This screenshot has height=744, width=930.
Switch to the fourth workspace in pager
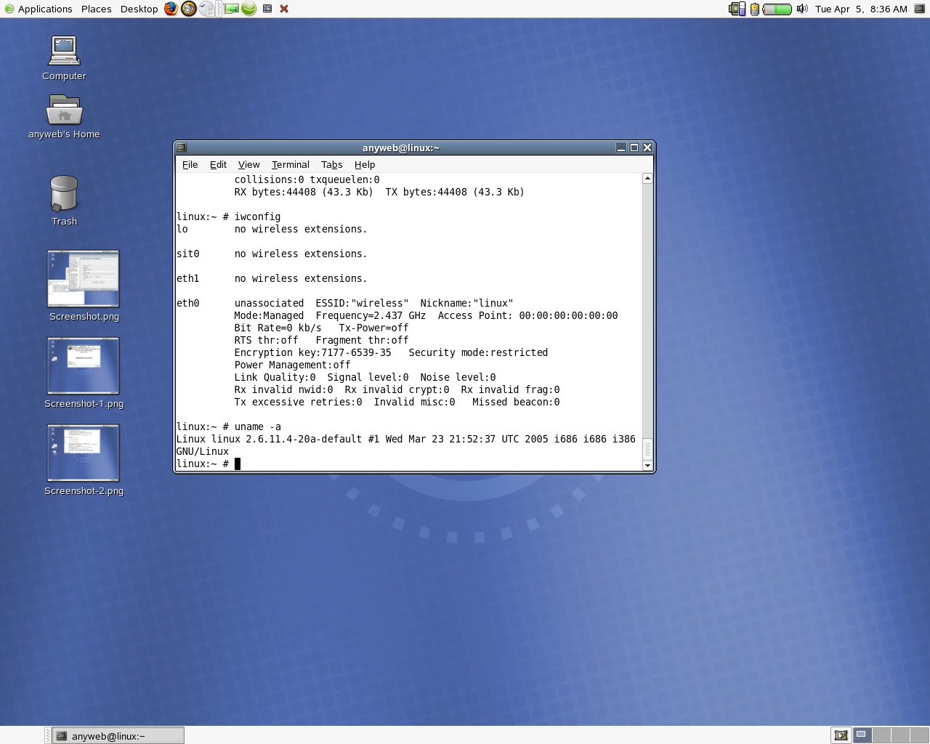coord(919,735)
